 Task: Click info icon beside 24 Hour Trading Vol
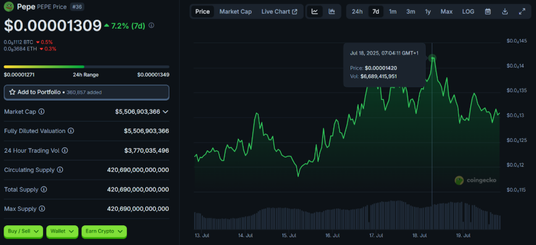click(x=65, y=150)
